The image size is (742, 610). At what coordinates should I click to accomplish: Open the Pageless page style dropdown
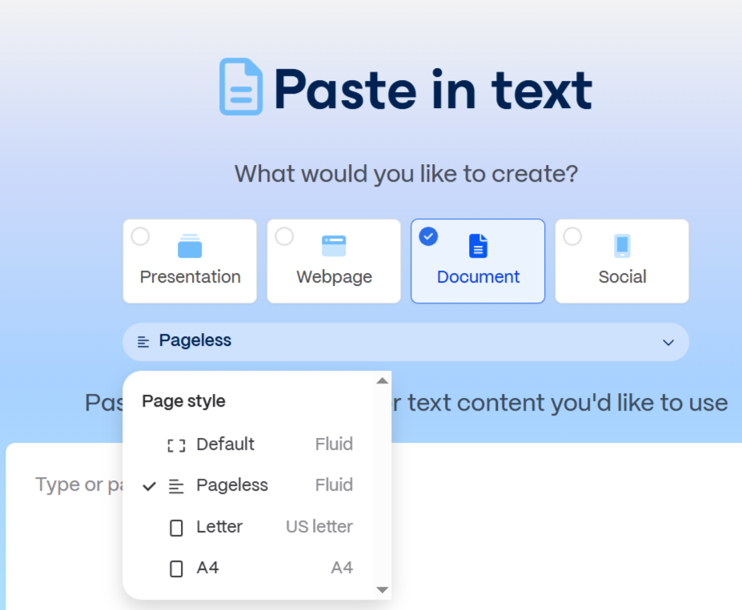[405, 342]
